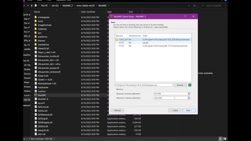The width and height of the screenshot is (251, 141).
Task: Increase minimum memory allocation with up arrow
Action: click(x=189, y=93)
